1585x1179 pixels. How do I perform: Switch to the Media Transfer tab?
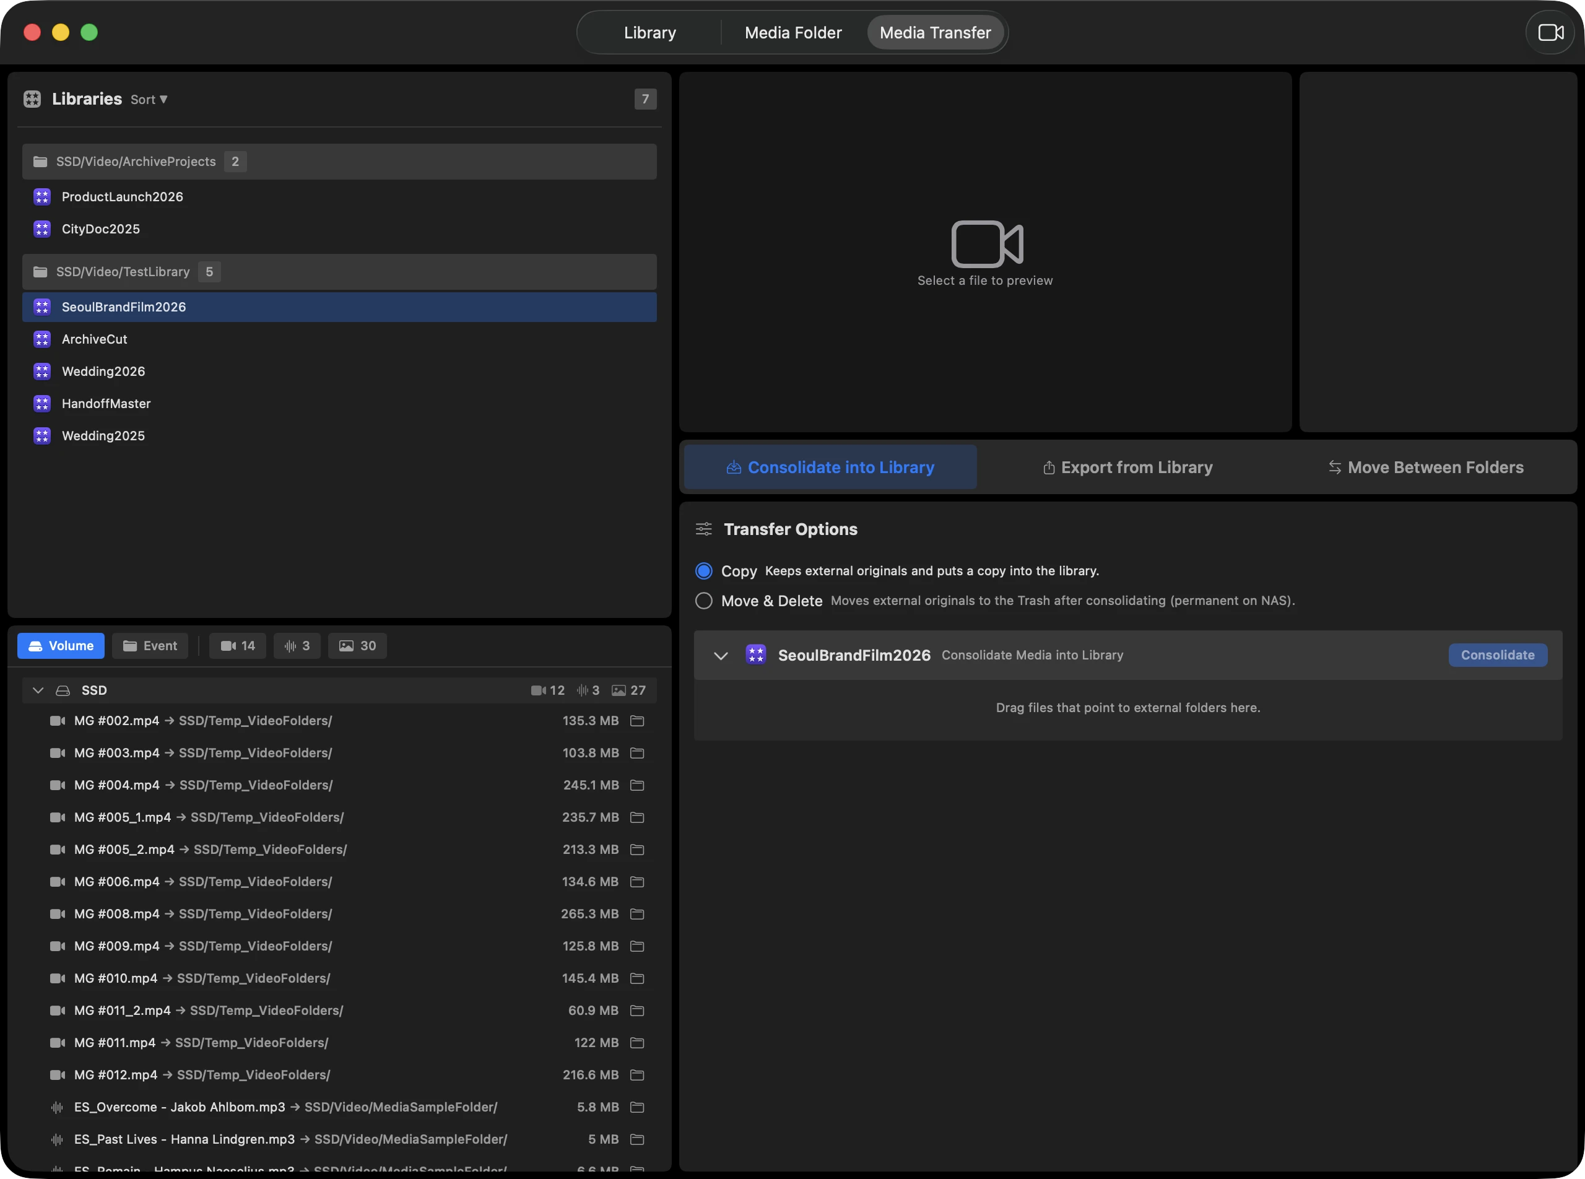(x=935, y=33)
